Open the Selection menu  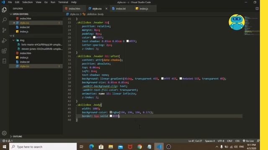[28, 2]
